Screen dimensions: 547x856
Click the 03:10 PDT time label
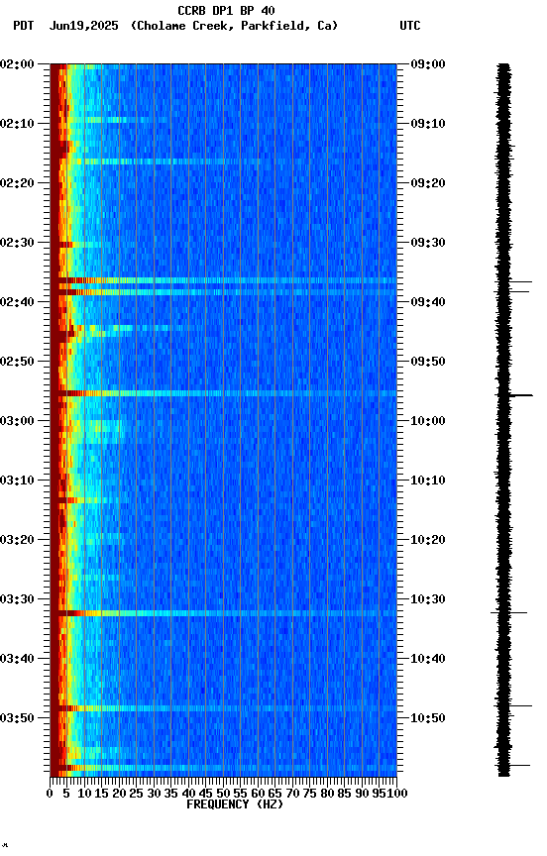pyautogui.click(x=17, y=481)
